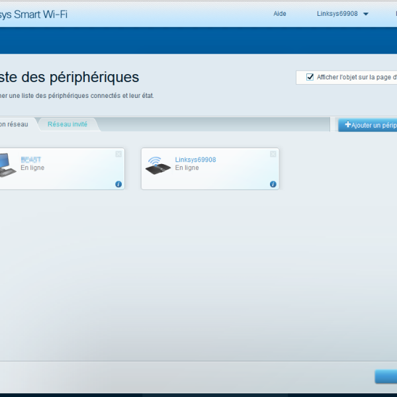This screenshot has width=397, height=397.
Task: Click the Linksys Smart Wi-Fi logo
Action: coord(33,14)
